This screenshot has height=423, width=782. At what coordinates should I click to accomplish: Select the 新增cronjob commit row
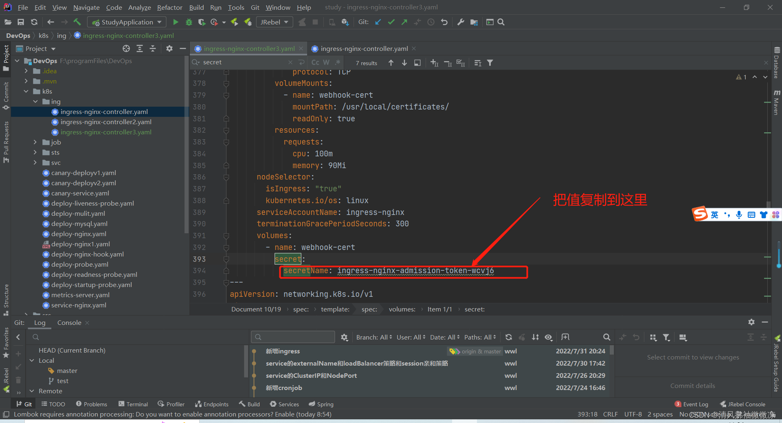[430, 388]
